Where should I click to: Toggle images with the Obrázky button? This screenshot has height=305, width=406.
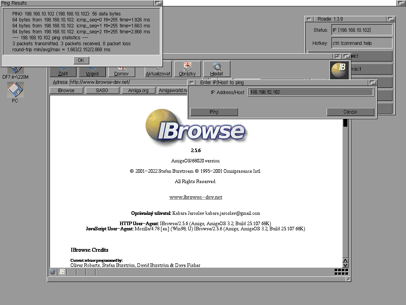(187, 69)
